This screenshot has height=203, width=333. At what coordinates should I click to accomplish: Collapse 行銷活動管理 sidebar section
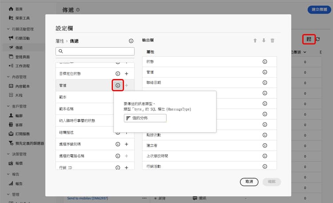coord(8,29)
